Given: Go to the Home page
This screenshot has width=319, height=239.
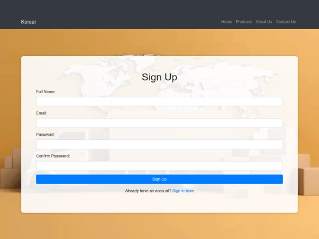Looking at the screenshot, I should [226, 22].
